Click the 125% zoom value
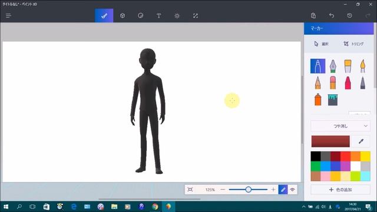 pyautogui.click(x=210, y=190)
